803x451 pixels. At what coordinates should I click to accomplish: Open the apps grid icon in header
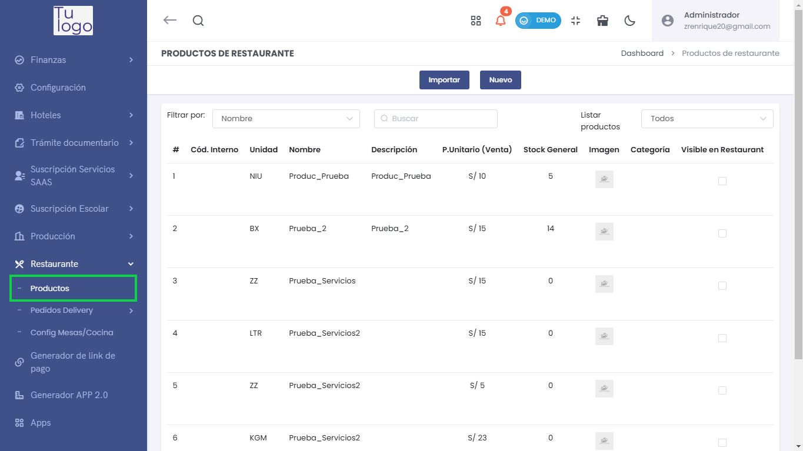476,21
